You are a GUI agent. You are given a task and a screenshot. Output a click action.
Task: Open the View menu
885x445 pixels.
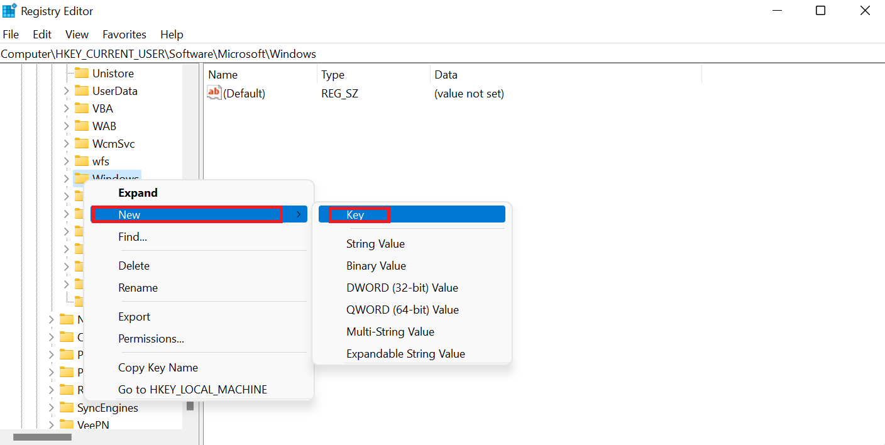77,35
